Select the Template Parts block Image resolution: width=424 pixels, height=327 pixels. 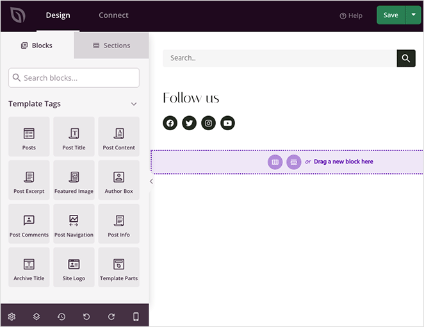(118, 267)
